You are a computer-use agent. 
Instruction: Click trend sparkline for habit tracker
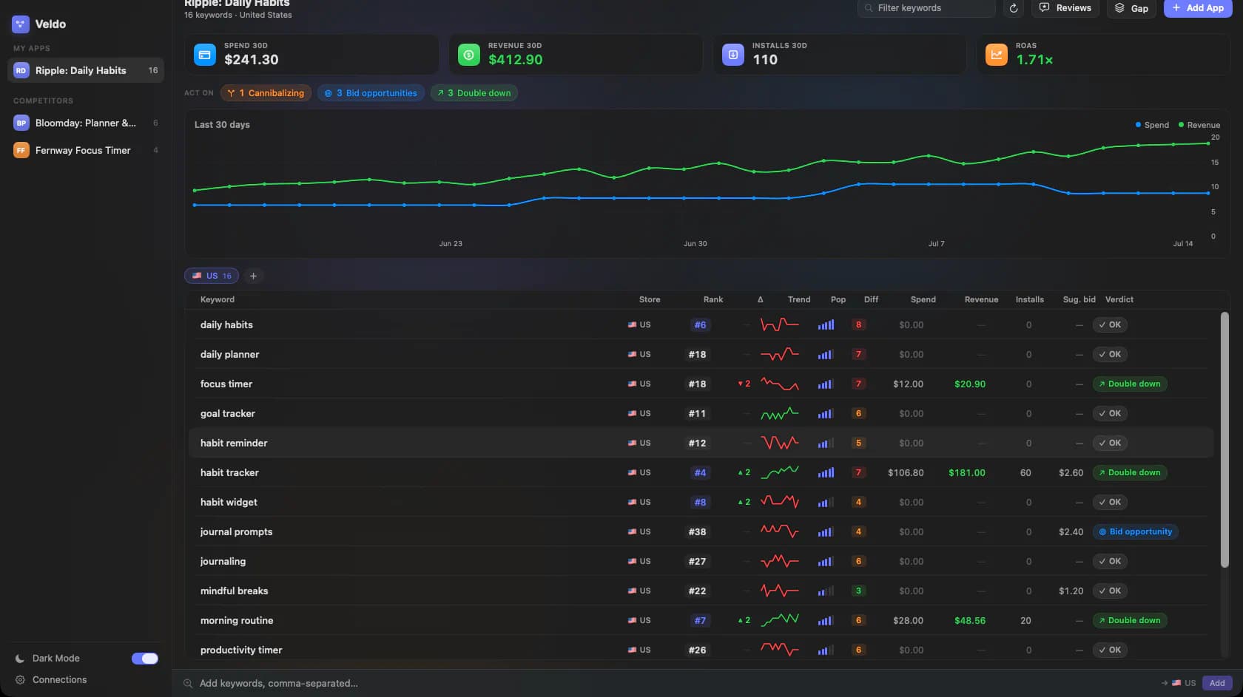click(780, 472)
